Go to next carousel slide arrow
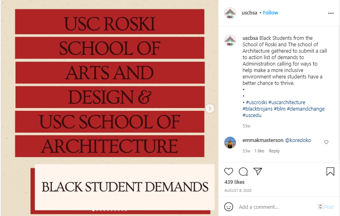The image size is (340, 216). 210,108
